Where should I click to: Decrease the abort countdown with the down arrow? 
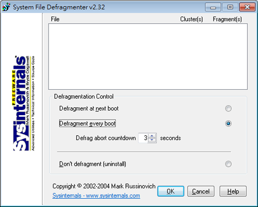pyautogui.click(x=152, y=140)
